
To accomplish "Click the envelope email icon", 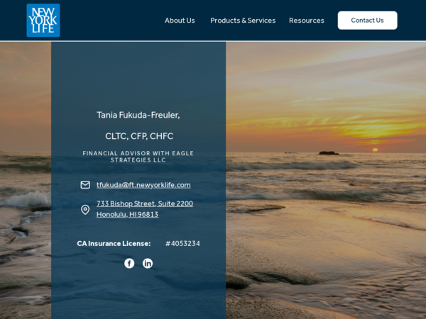I will (x=85, y=185).
